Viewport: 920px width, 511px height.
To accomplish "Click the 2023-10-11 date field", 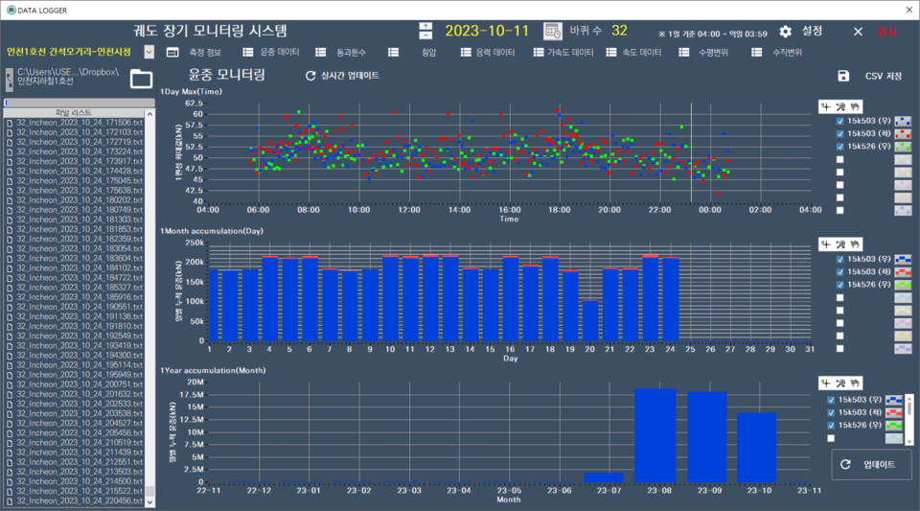I will [x=487, y=31].
